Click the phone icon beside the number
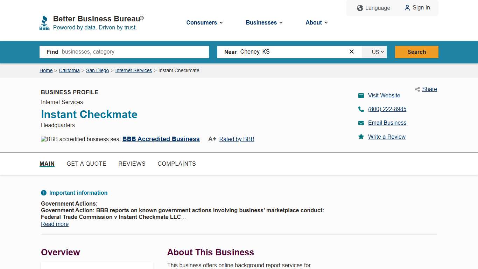Image resolution: width=478 pixels, height=269 pixels. point(361,109)
